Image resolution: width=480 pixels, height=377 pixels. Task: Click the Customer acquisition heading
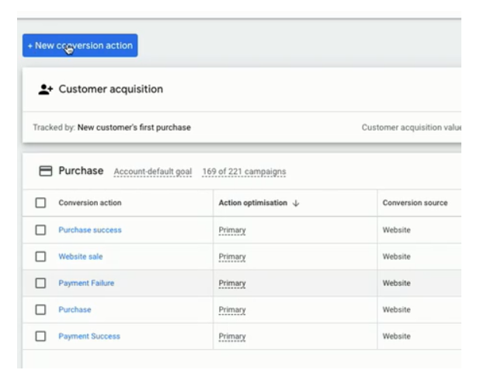click(111, 89)
